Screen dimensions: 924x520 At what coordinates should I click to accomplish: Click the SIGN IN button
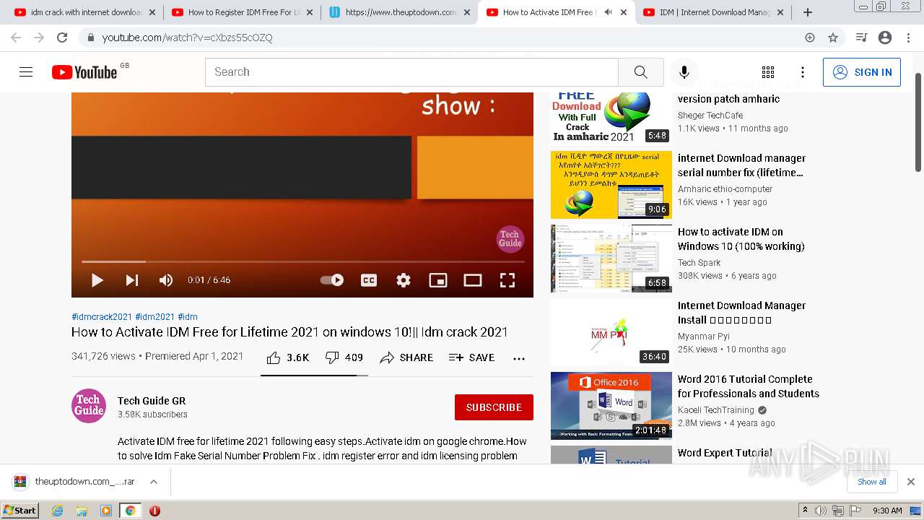(x=862, y=72)
